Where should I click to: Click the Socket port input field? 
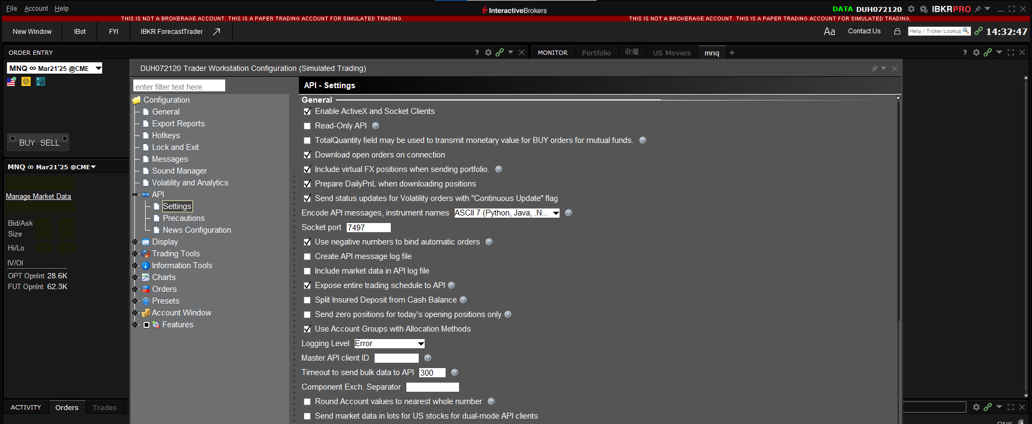tap(368, 228)
